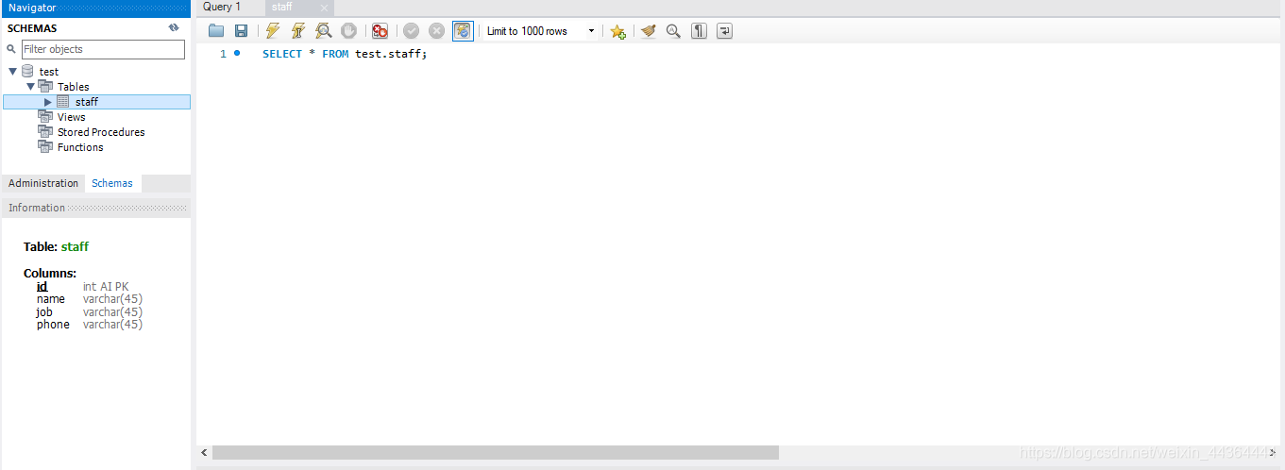Open the Limit to 1000 rows dropdown

click(x=541, y=31)
